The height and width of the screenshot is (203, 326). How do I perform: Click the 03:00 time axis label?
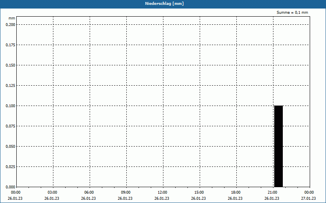53,192
